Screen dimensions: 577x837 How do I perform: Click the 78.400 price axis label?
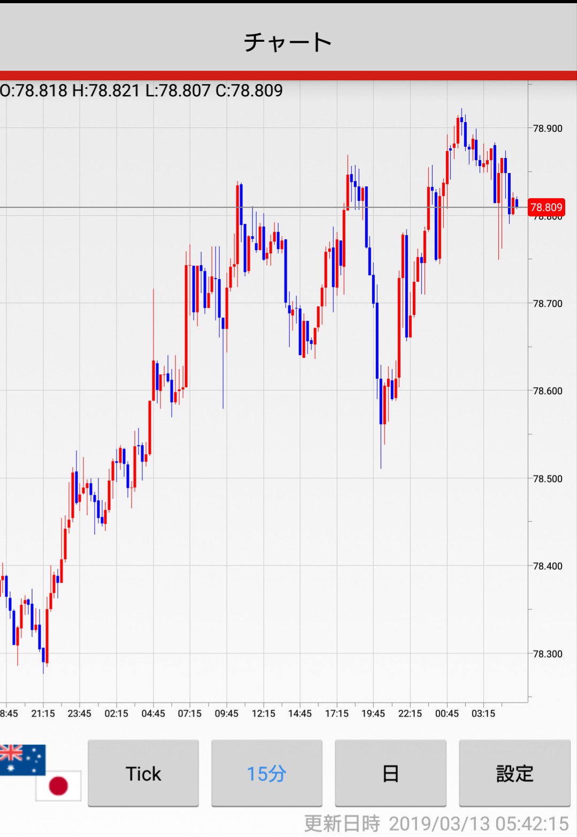pos(548,566)
